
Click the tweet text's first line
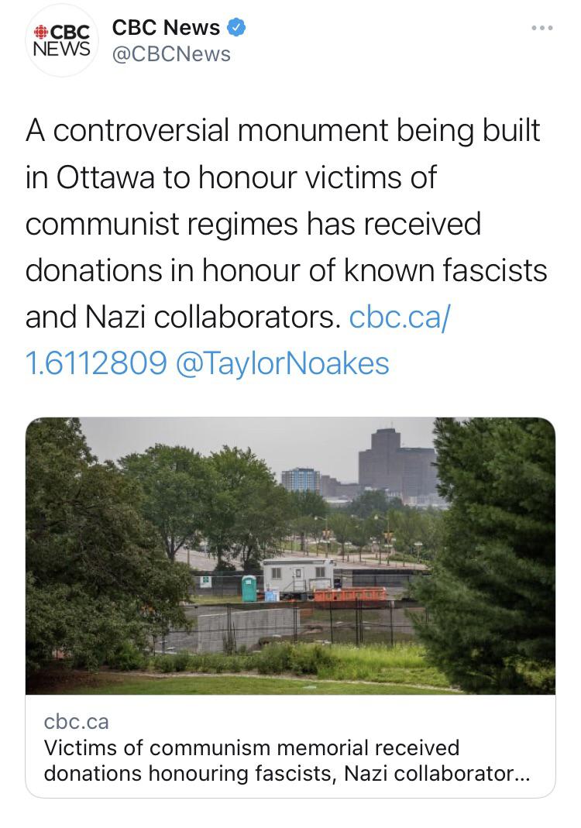click(283, 131)
